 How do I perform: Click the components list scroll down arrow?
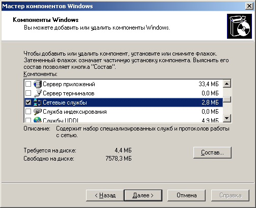point(227,118)
